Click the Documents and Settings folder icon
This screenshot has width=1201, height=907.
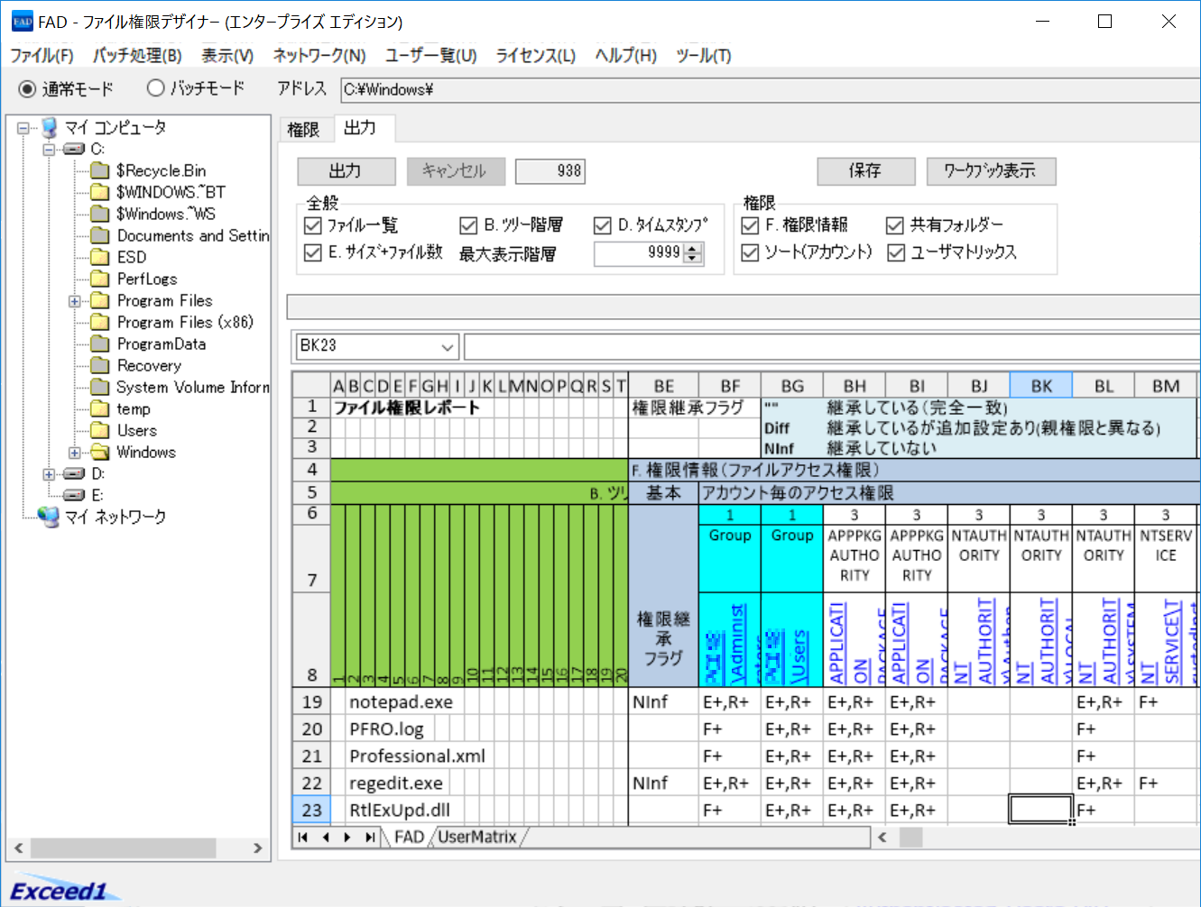pyautogui.click(x=100, y=235)
